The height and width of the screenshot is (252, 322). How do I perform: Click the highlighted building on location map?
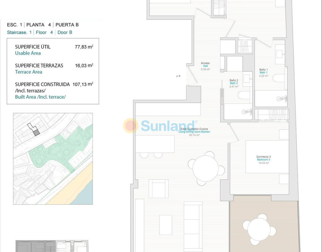coord(36,133)
